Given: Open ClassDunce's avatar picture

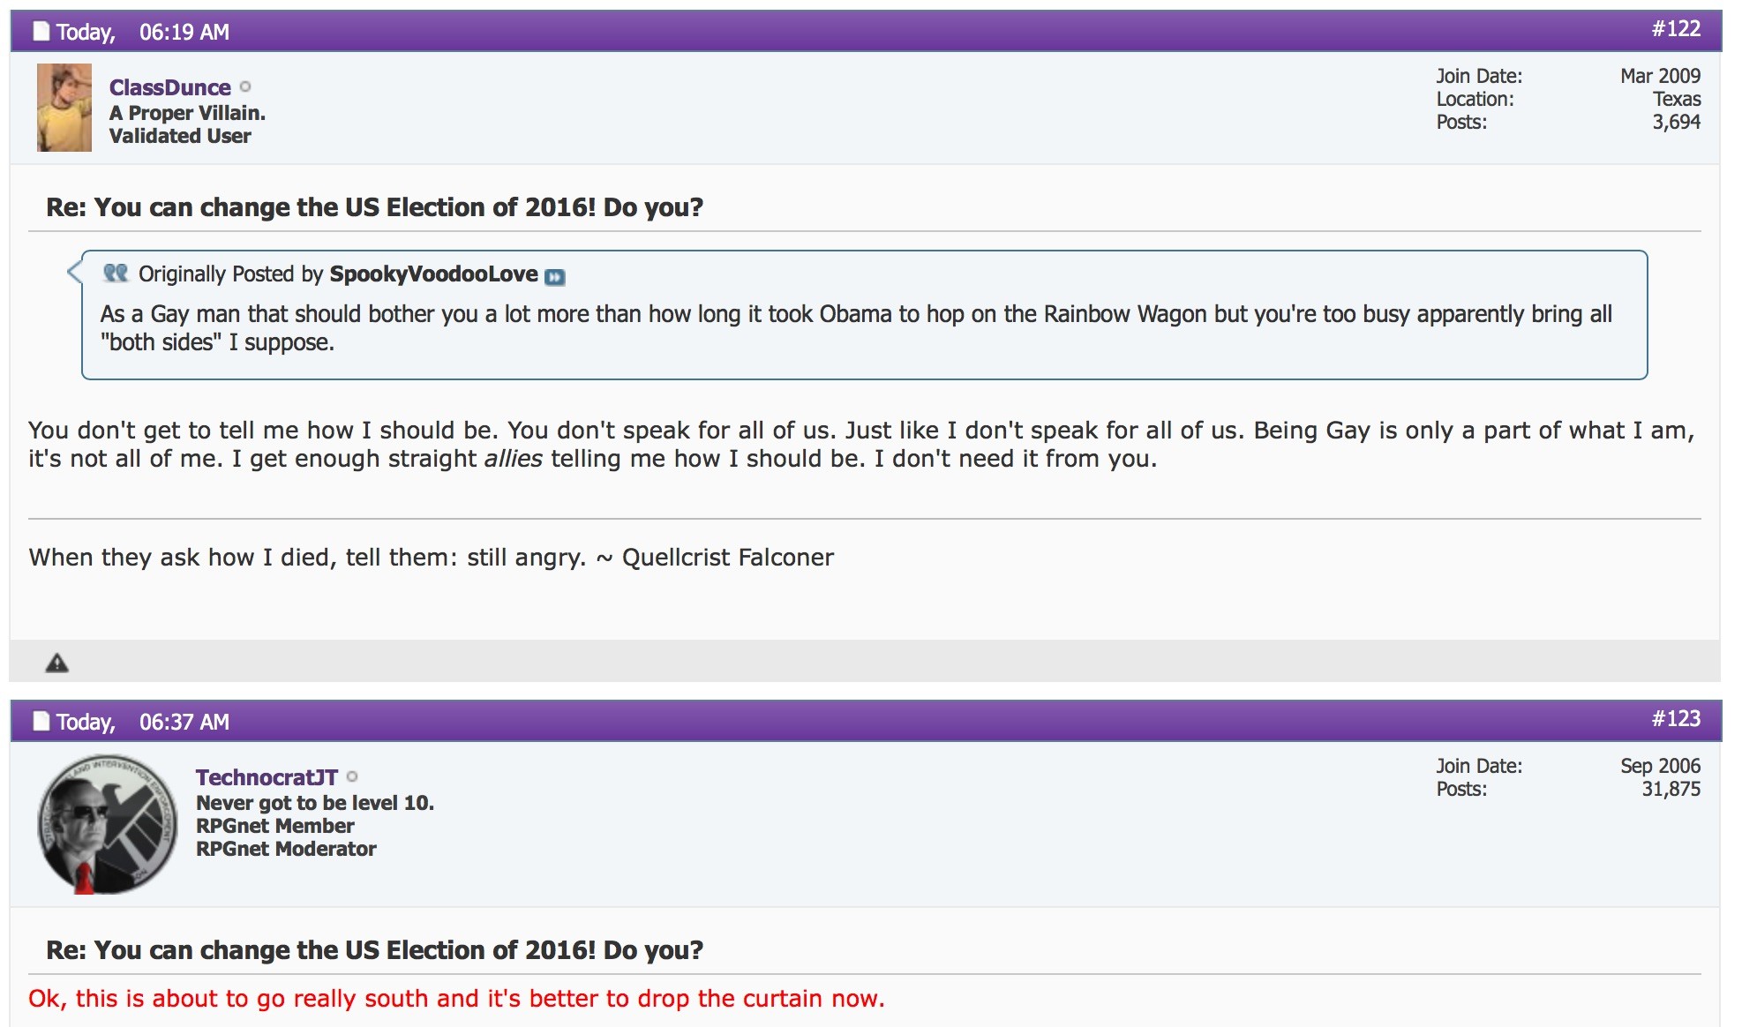Looking at the screenshot, I should pyautogui.click(x=64, y=108).
